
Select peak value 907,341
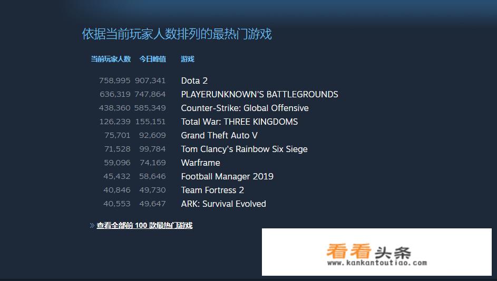[150, 81]
